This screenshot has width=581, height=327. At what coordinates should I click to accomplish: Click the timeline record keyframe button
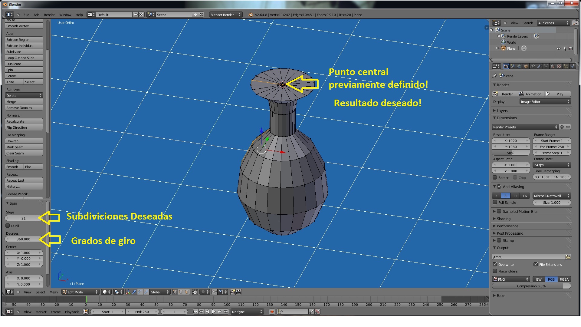[272, 312]
